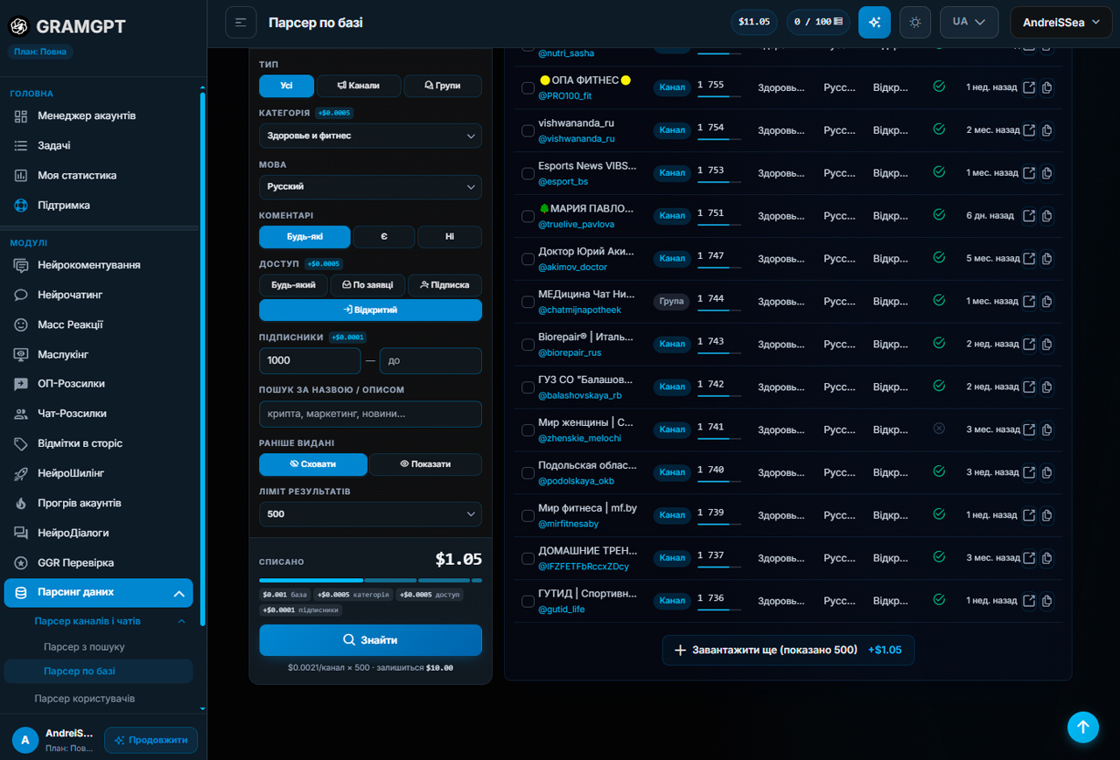The width and height of the screenshot is (1120, 760).
Task: Select the @akimov_doctor row checkbox
Action: click(528, 259)
